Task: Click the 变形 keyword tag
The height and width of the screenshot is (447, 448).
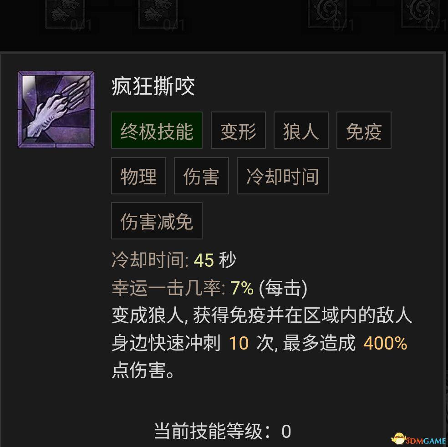Action: point(238,130)
